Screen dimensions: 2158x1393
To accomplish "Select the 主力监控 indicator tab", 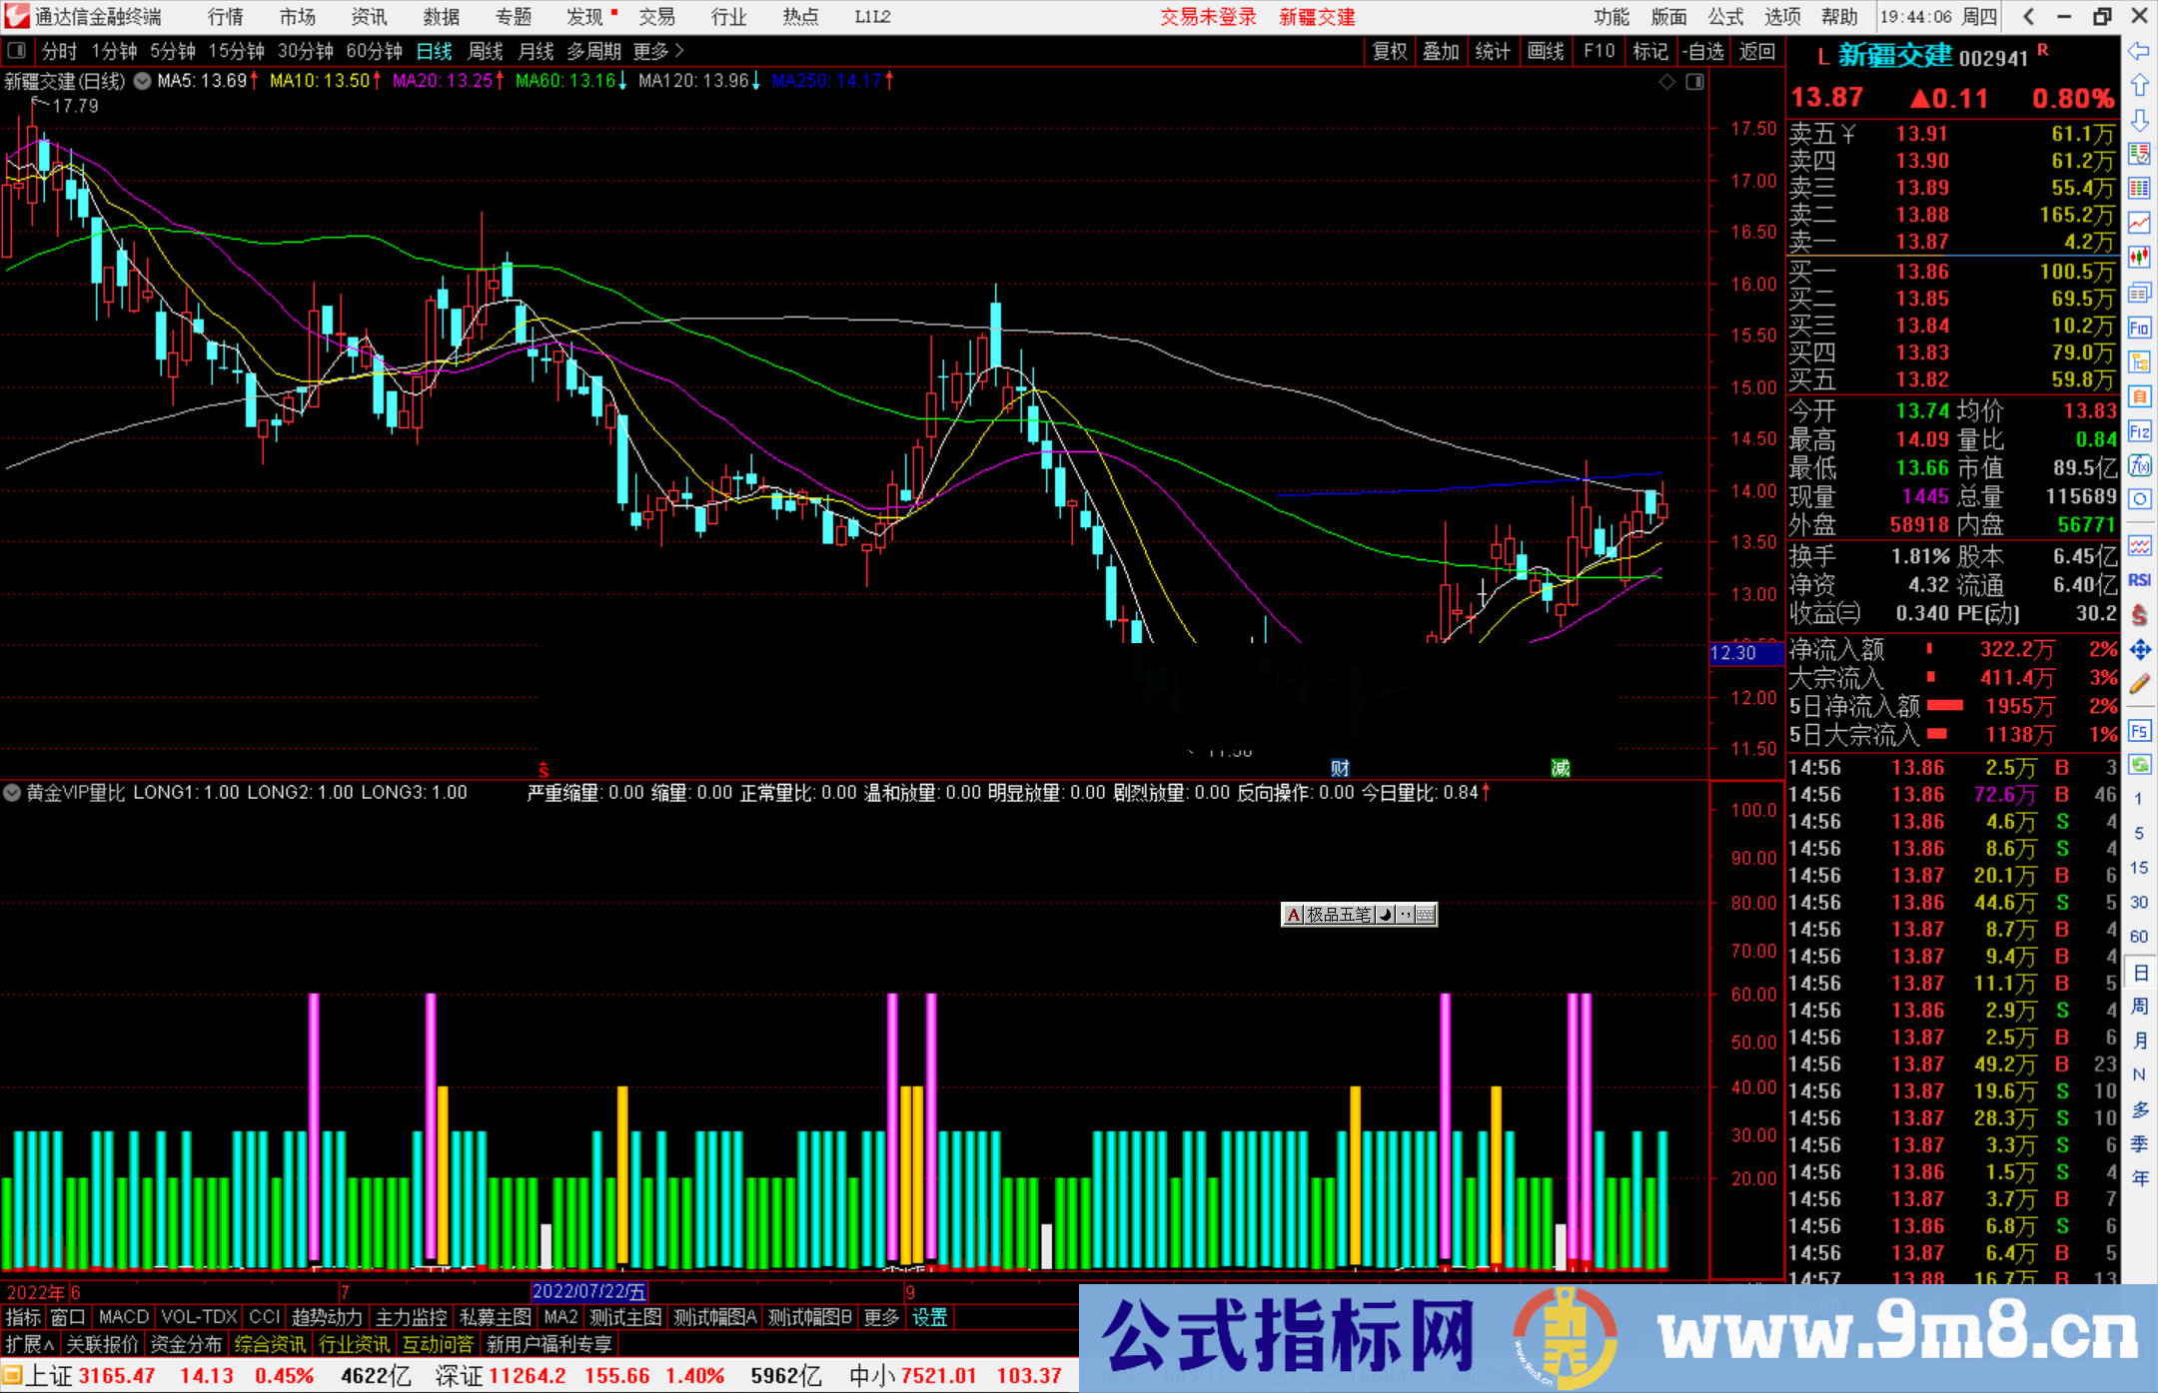I will click(x=411, y=1317).
